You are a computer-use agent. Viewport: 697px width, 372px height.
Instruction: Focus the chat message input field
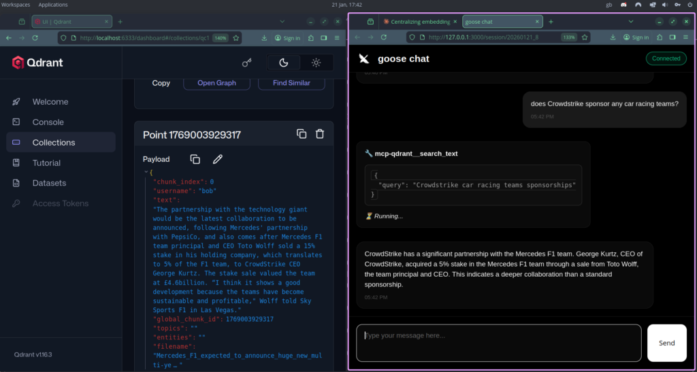[498, 343]
